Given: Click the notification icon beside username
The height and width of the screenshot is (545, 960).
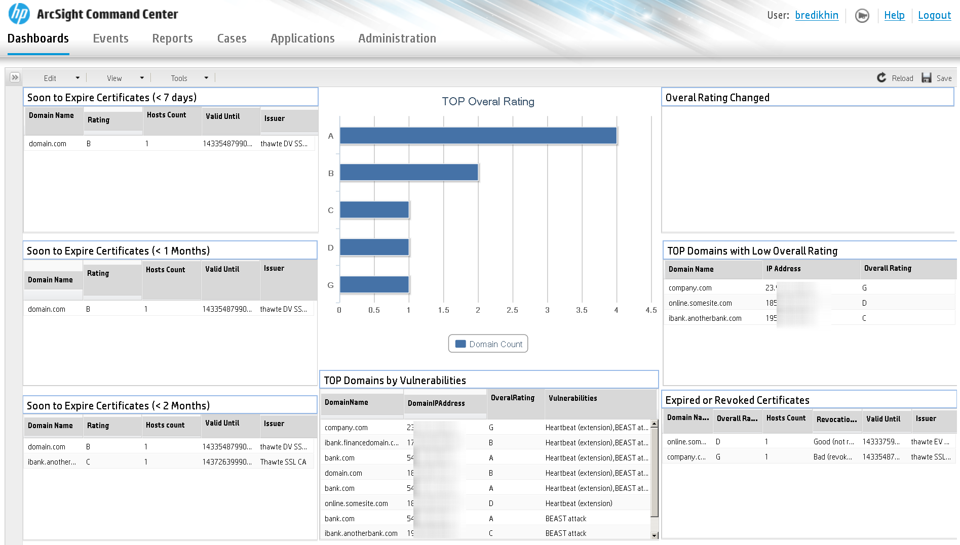Looking at the screenshot, I should (862, 16).
